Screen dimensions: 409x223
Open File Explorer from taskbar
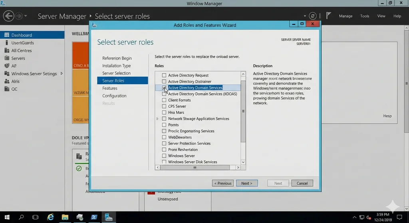(x=65, y=217)
